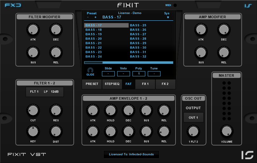Image resolution: width=257 pixels, height=163 pixels.
Task: Open the Sys dropdown arrow
Action: 168,18
